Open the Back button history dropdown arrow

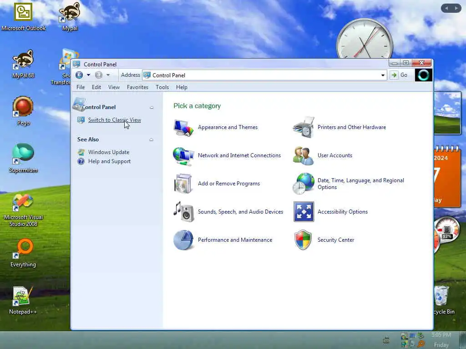click(x=88, y=75)
